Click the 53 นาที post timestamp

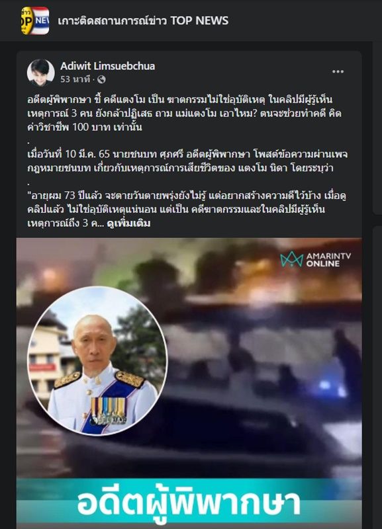(x=75, y=79)
